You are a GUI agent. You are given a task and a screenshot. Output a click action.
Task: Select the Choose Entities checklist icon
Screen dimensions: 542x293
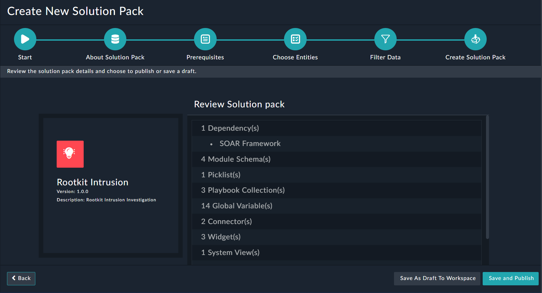click(295, 39)
